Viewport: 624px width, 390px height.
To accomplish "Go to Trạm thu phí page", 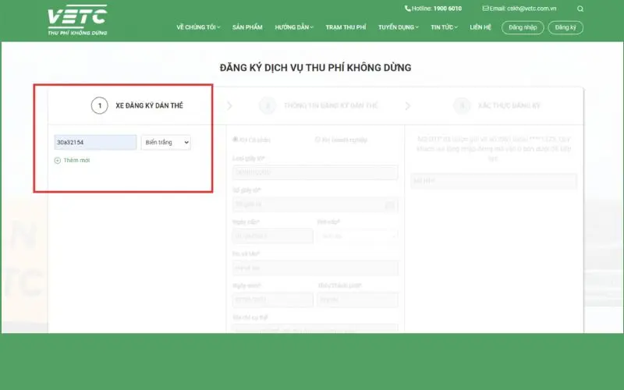I will (x=346, y=27).
